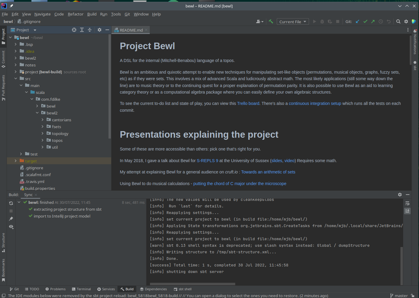Open the S-REPLS 9 link
419x298 pixels.
[207, 161]
